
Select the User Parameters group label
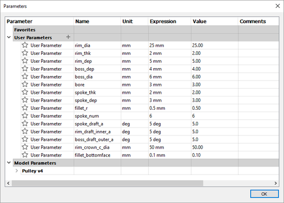click(33, 38)
